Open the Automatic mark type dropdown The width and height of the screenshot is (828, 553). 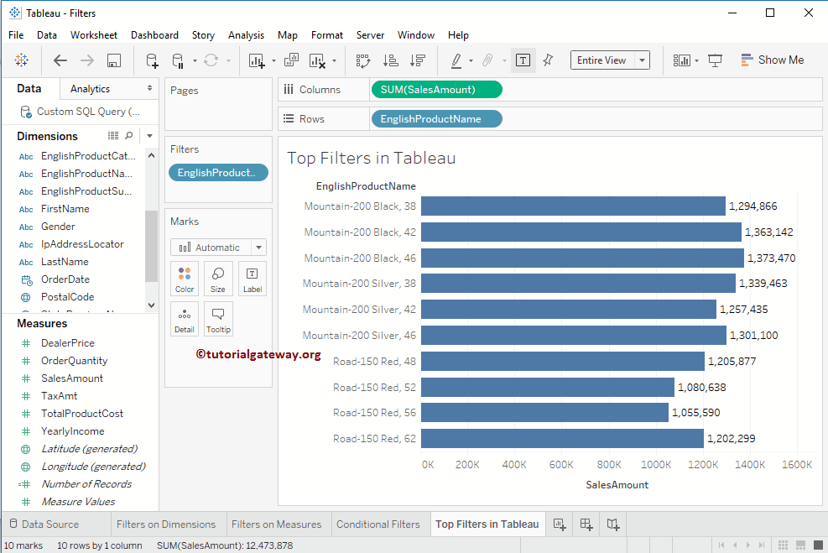(x=217, y=247)
